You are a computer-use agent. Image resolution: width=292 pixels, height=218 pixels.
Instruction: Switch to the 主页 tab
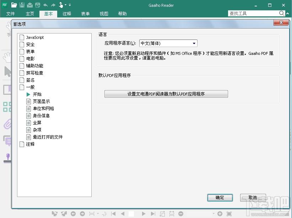pos(30,14)
